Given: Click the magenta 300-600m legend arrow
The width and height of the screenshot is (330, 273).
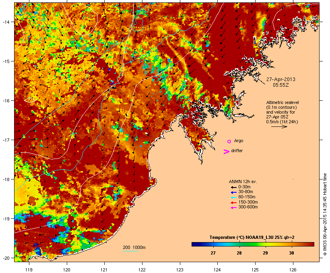Looking at the screenshot, I should coord(233,208).
